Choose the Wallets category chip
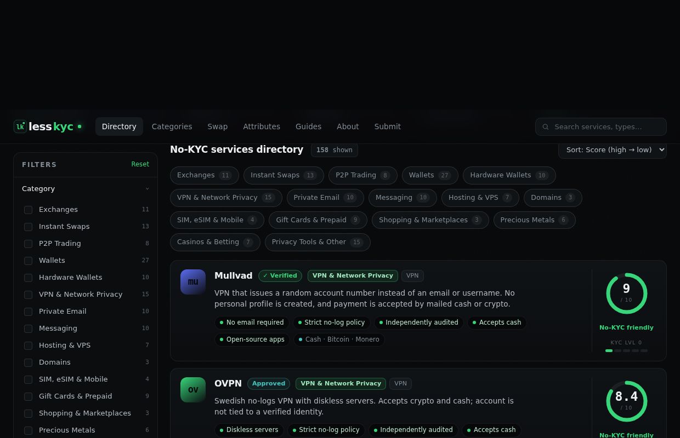680x438 pixels. 430,175
